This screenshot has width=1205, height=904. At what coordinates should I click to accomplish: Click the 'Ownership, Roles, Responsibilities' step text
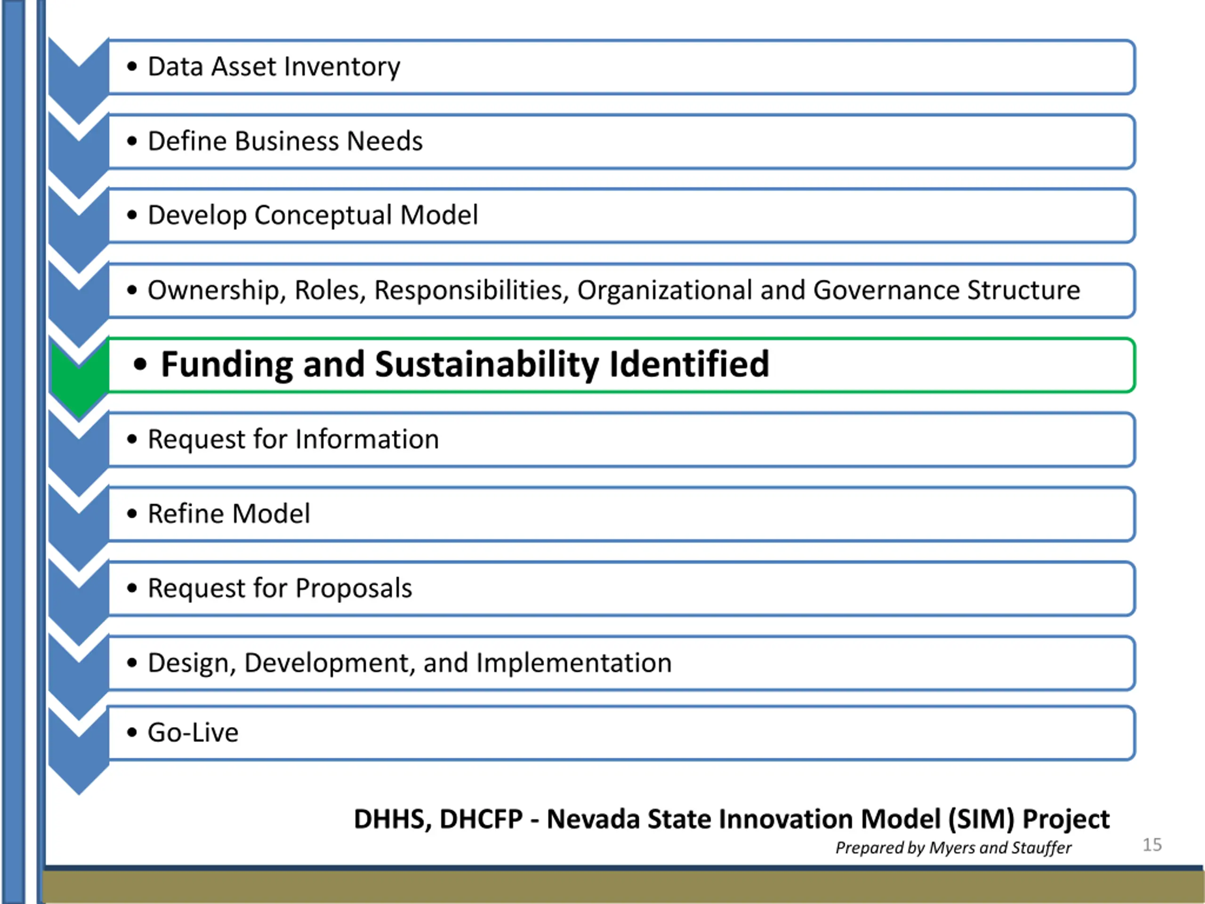coord(613,291)
